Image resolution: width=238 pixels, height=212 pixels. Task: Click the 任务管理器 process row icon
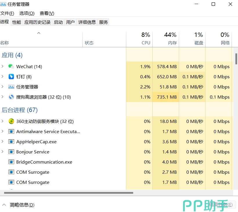[x=11, y=87]
